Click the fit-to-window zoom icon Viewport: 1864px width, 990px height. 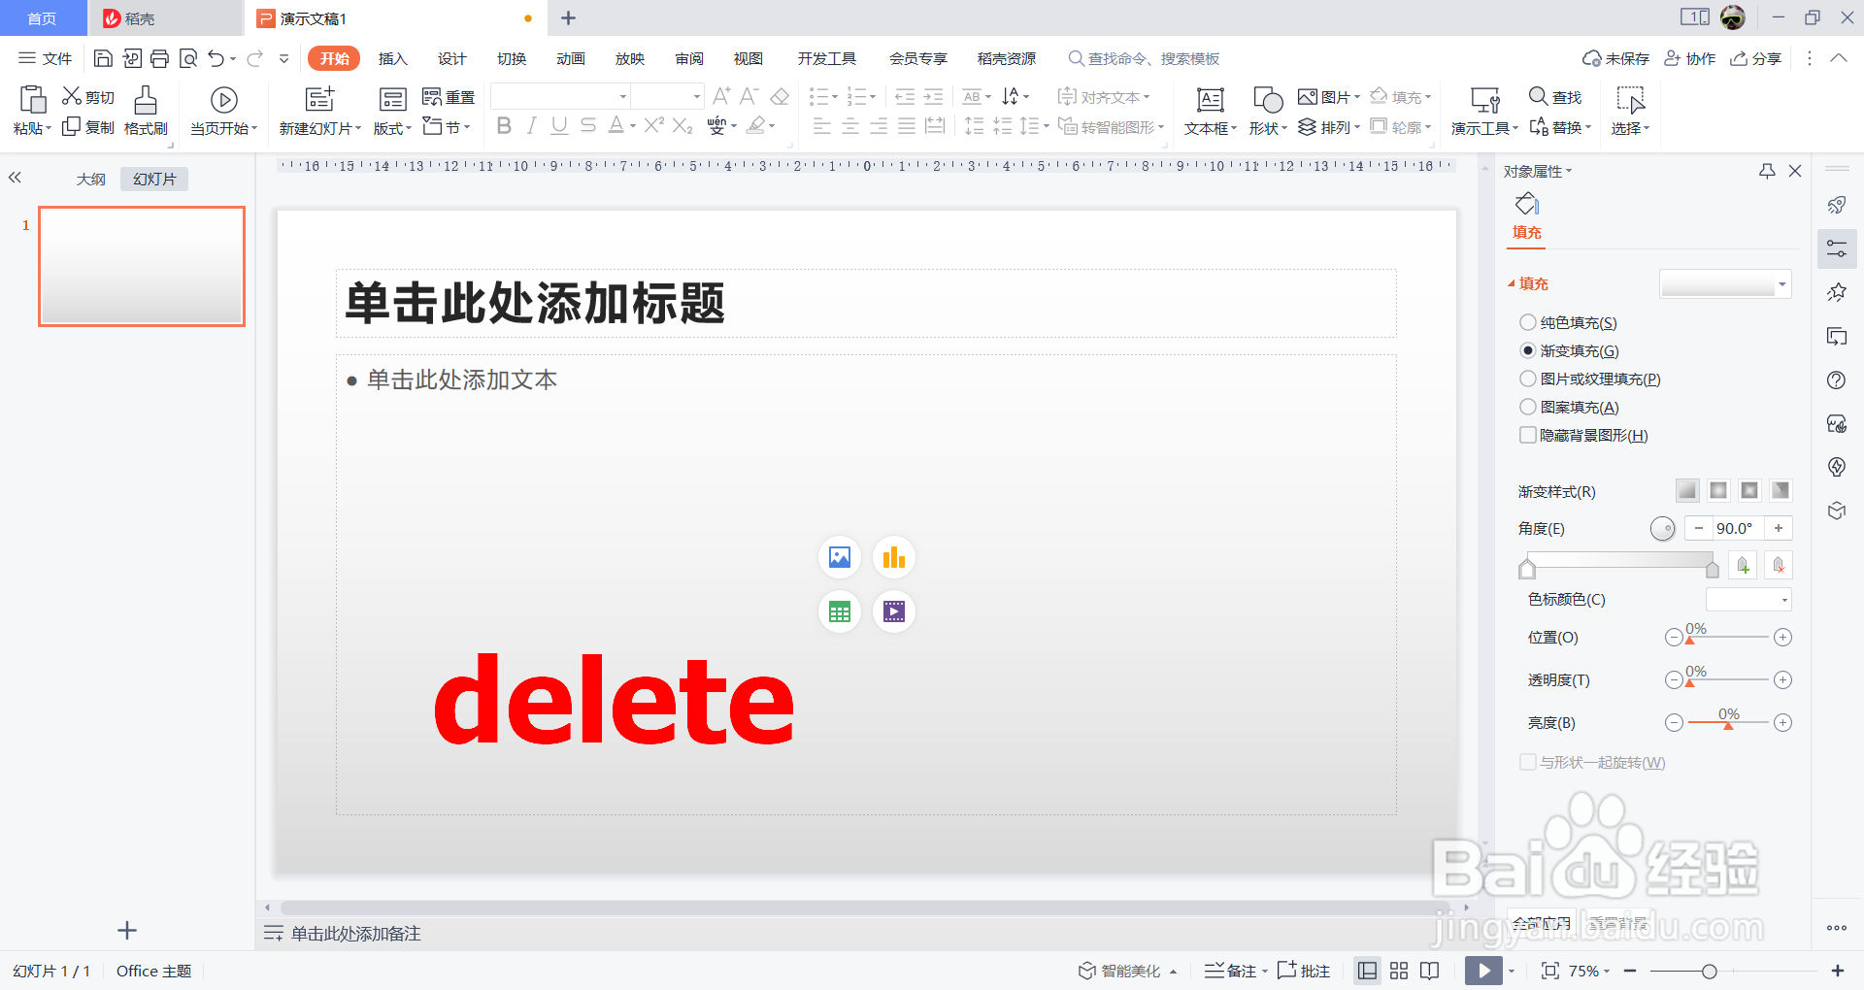tap(1550, 971)
